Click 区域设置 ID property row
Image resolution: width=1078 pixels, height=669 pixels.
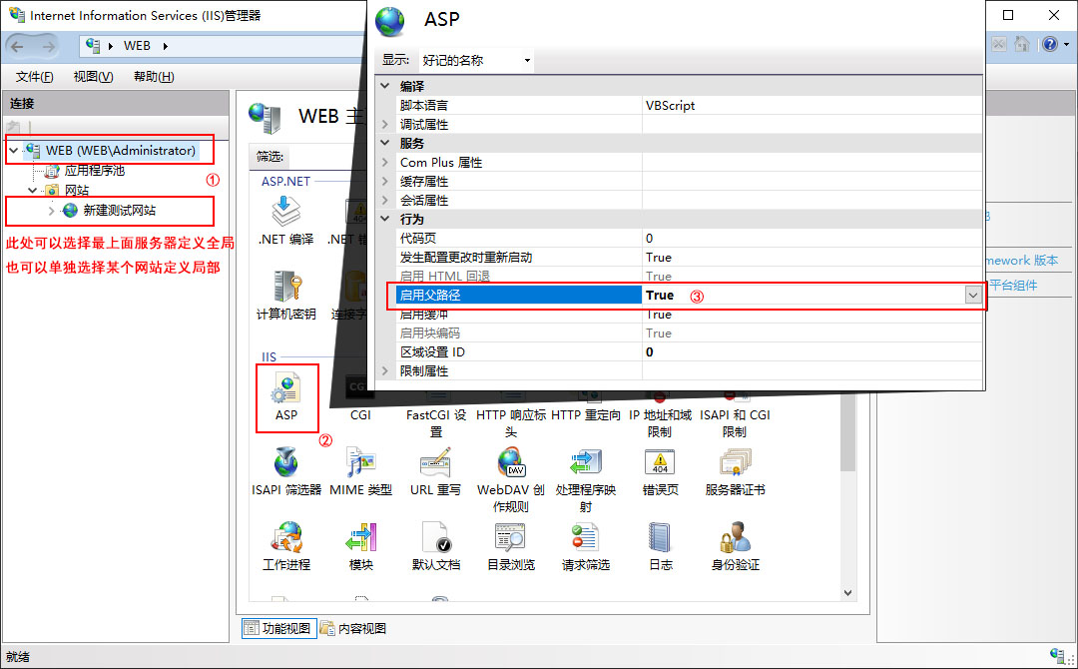[690, 352]
